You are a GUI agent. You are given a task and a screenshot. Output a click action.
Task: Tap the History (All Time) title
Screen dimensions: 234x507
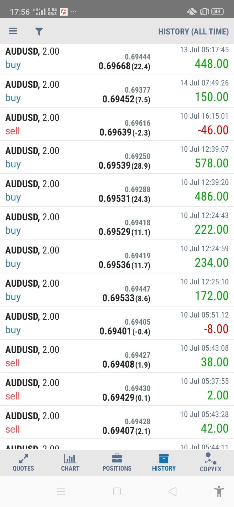[x=193, y=32]
